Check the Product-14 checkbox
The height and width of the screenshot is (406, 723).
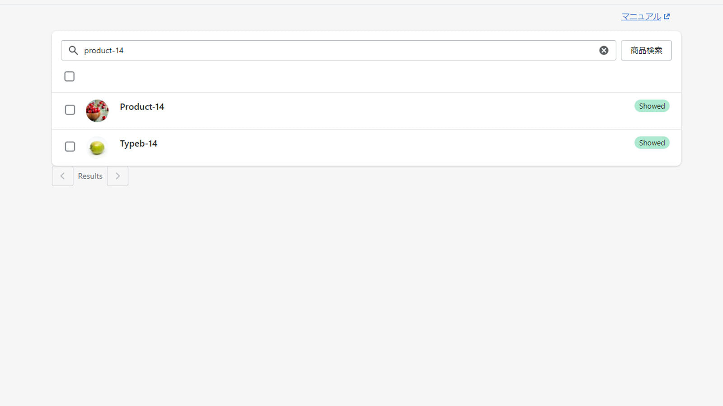pos(70,110)
